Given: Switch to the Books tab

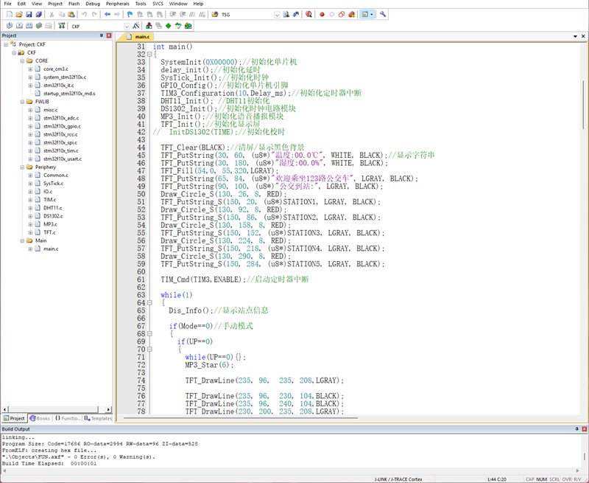Looking at the screenshot, I should [40, 418].
